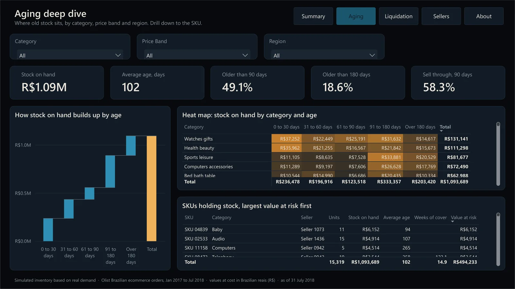Image resolution: width=515 pixels, height=289 pixels.
Task: Sort SKU table by Units header
Action: pos(334,217)
